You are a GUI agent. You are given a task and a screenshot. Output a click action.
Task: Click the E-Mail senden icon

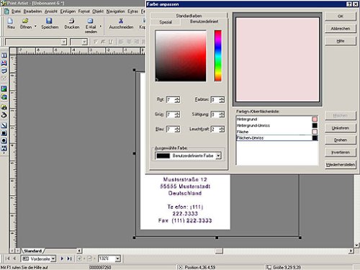[90, 21]
